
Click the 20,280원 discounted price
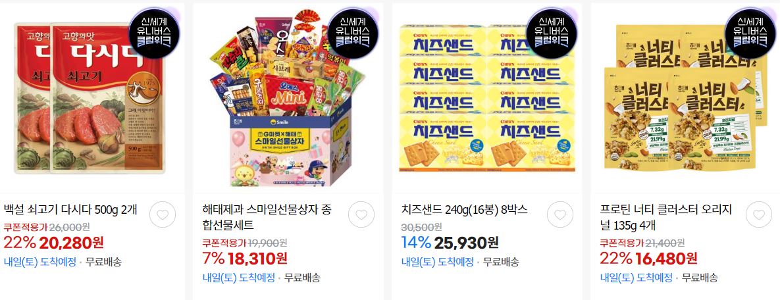click(x=72, y=243)
